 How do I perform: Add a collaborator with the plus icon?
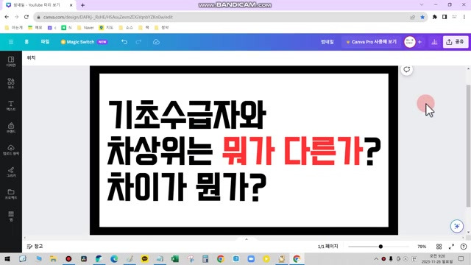(x=420, y=42)
